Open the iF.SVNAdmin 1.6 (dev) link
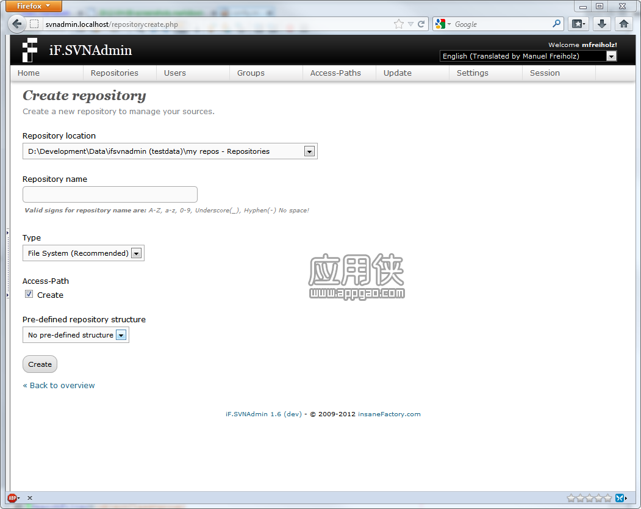 click(263, 414)
